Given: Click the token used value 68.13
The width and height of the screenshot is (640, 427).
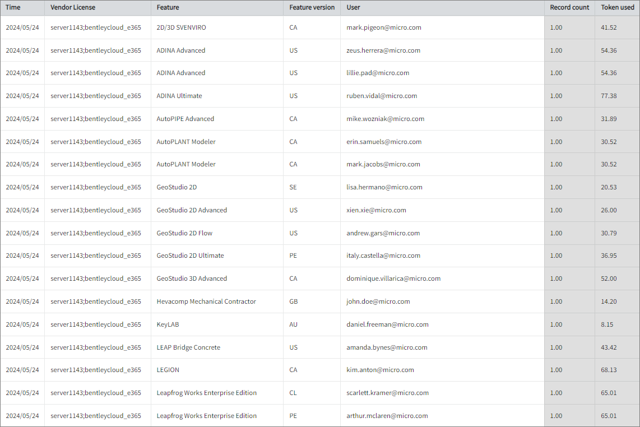Looking at the screenshot, I should [609, 370].
